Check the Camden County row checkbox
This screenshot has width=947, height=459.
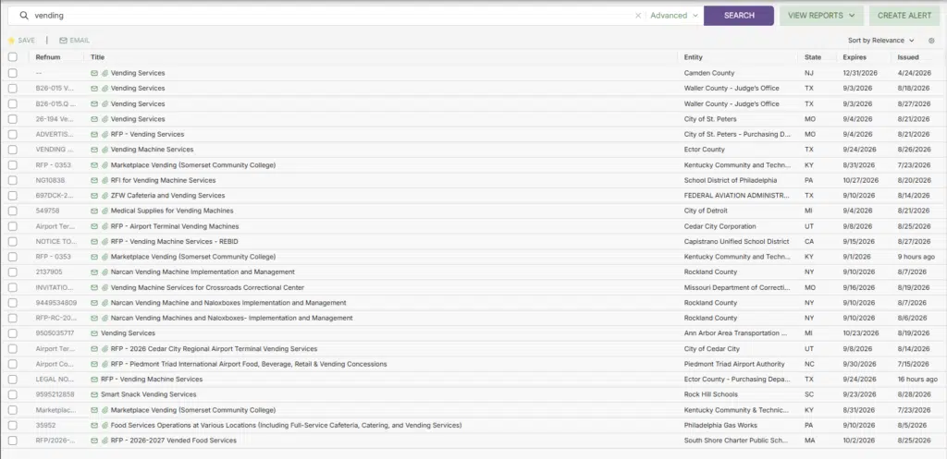click(x=13, y=73)
